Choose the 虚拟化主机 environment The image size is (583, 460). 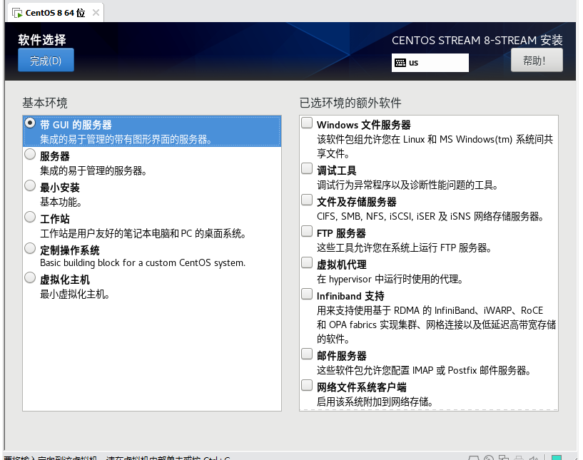(x=30, y=278)
